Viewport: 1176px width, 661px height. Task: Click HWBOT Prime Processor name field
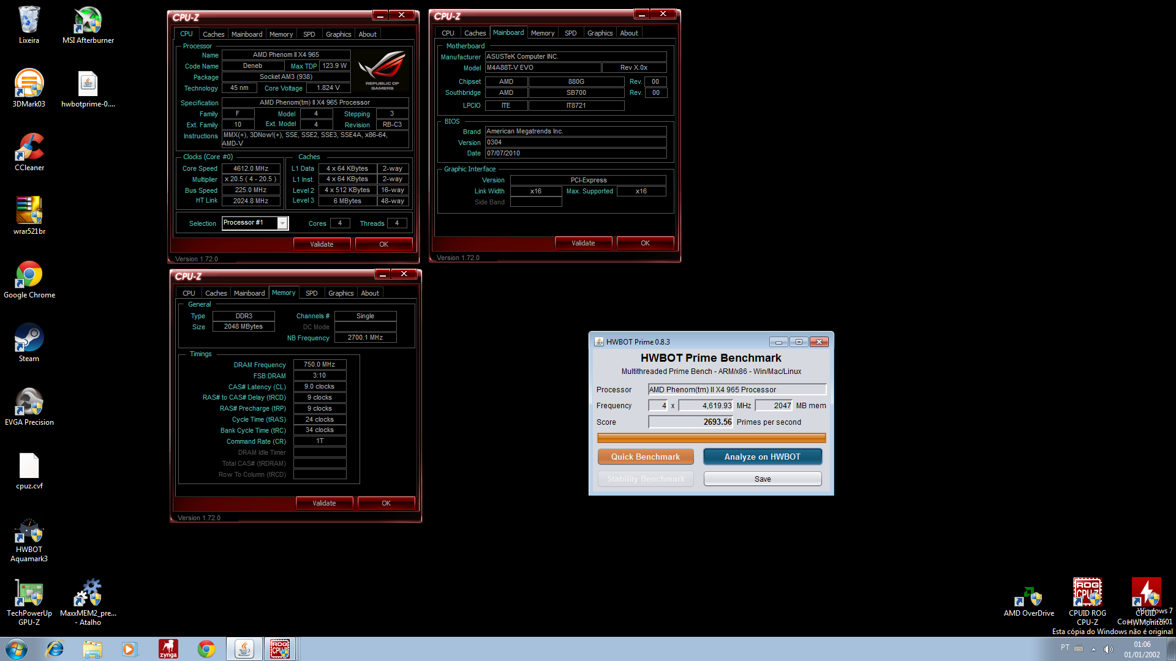737,389
